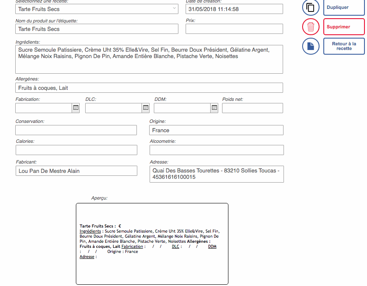Click the red Supprimer button
The width and height of the screenshot is (367, 286).
(344, 27)
